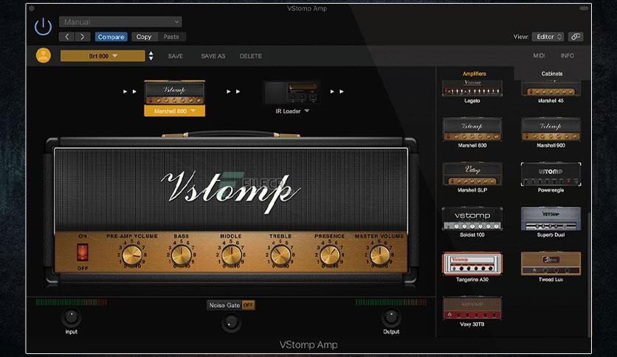Go to previous preset arrow

tap(67, 37)
